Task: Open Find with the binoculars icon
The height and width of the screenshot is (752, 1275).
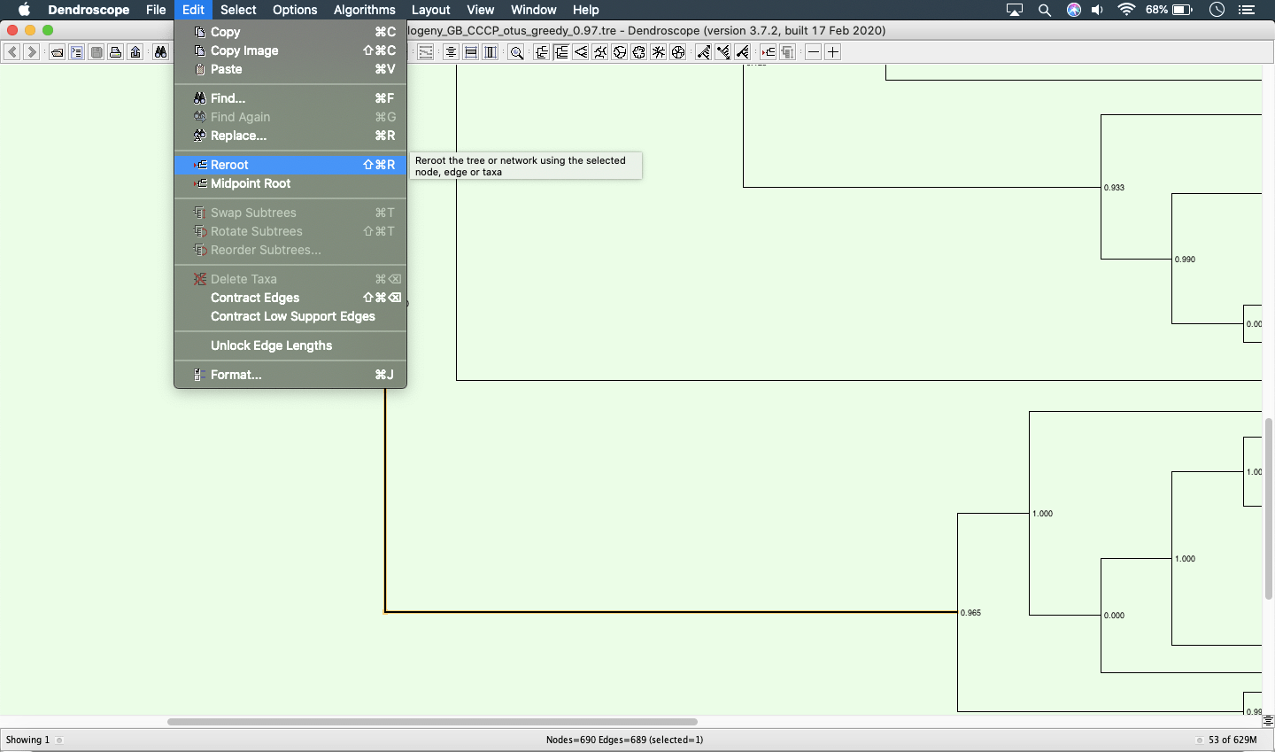Action: click(160, 52)
